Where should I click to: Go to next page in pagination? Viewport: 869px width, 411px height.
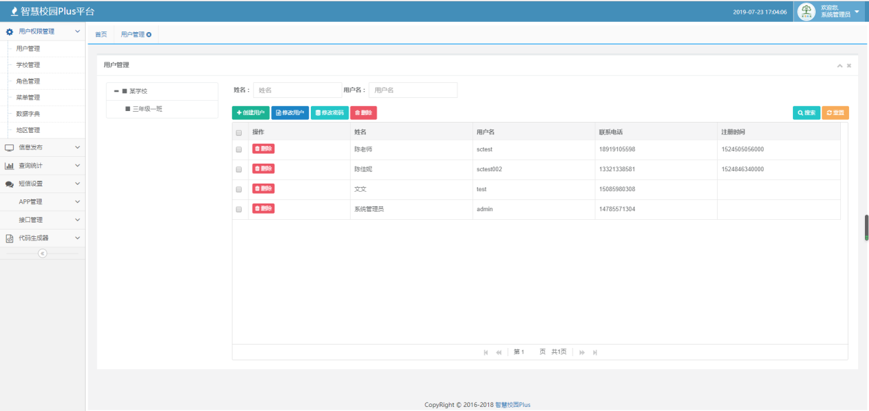click(x=582, y=352)
